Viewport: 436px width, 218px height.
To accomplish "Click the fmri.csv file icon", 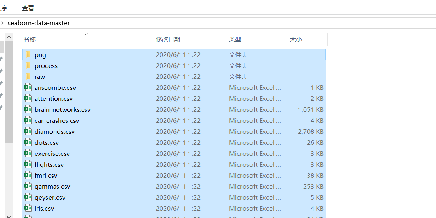I will pos(28,175).
